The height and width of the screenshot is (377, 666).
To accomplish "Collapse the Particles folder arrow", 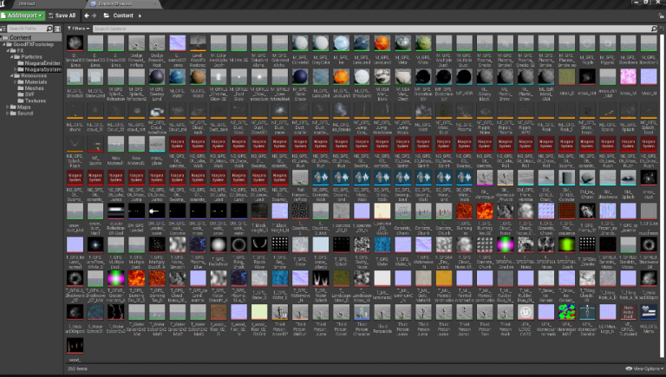I will coord(11,56).
